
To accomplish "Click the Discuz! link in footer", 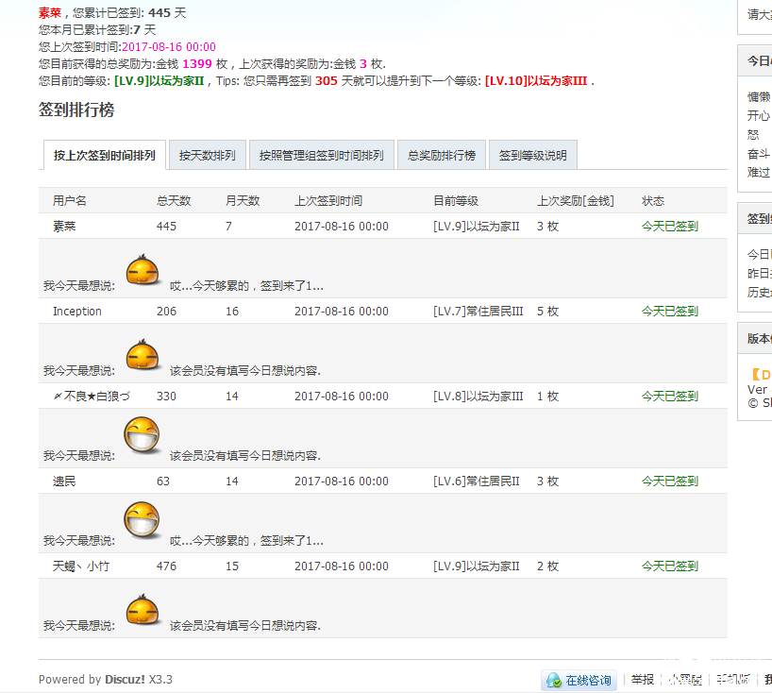I will (125, 680).
